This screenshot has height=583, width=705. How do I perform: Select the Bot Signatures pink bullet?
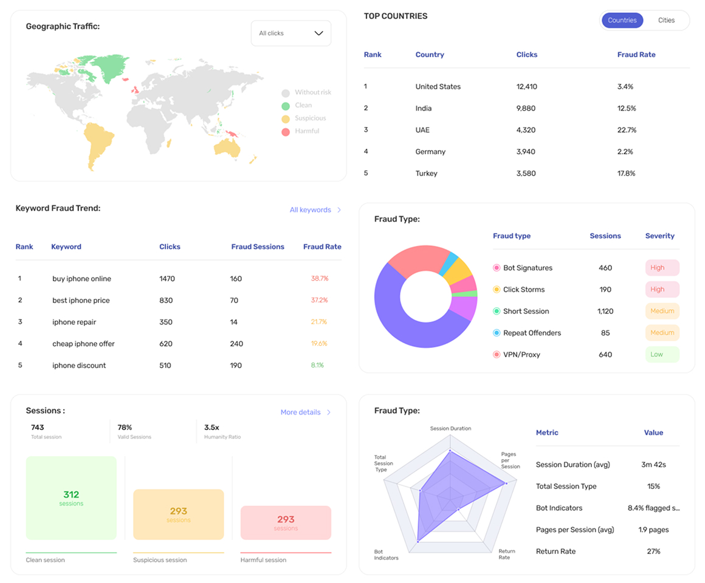[497, 268]
